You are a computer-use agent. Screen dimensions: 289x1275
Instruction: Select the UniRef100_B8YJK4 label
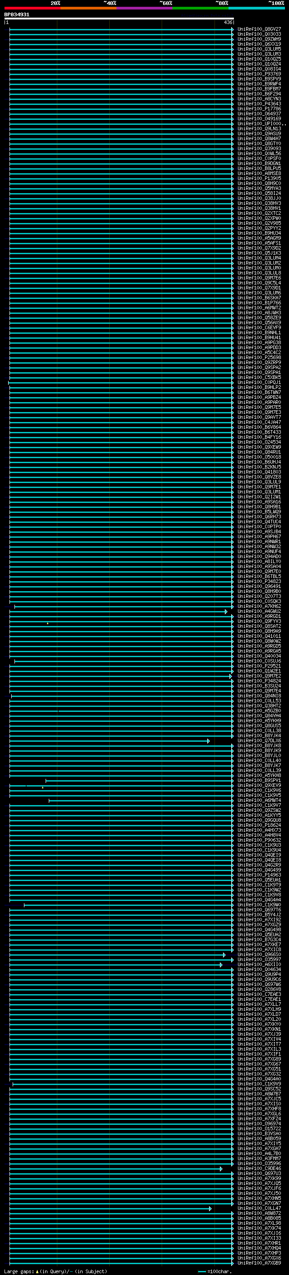pos(259,735)
